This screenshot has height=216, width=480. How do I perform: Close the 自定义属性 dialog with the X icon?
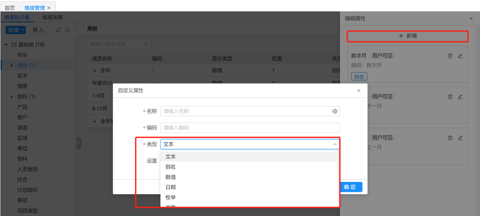tap(359, 90)
